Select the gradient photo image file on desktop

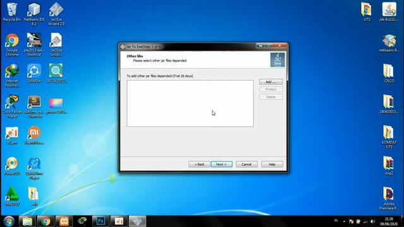click(x=56, y=105)
